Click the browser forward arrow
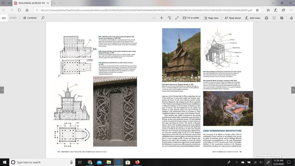Viewport: 295px width, 166px height. pos(12,10)
